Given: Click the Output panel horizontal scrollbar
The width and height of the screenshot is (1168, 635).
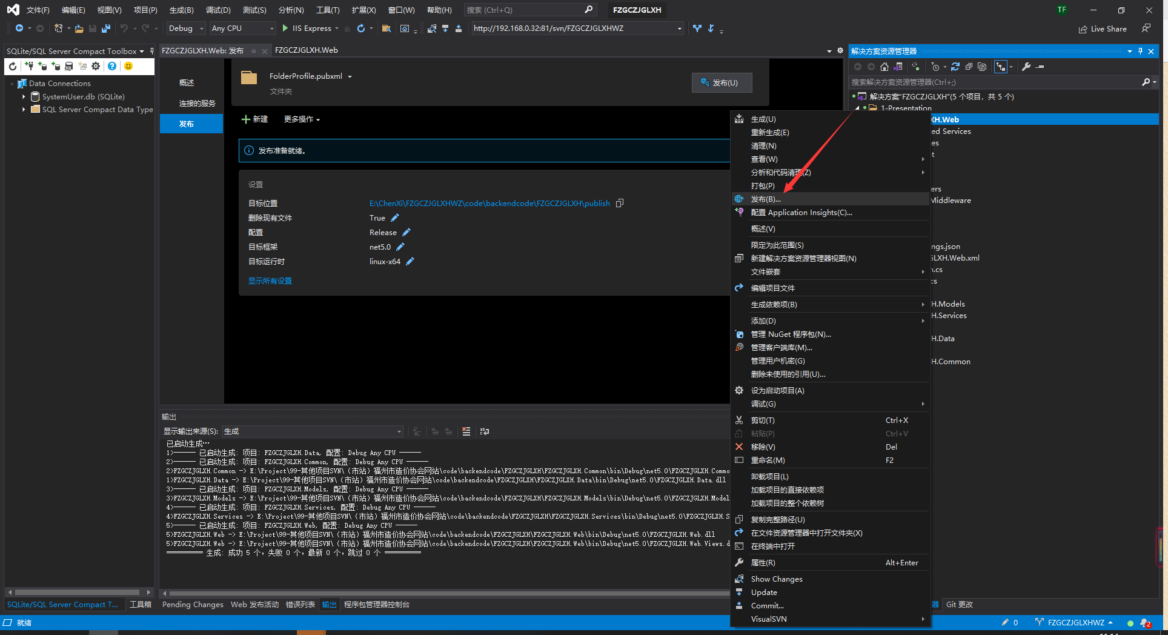Looking at the screenshot, I should tap(448, 593).
